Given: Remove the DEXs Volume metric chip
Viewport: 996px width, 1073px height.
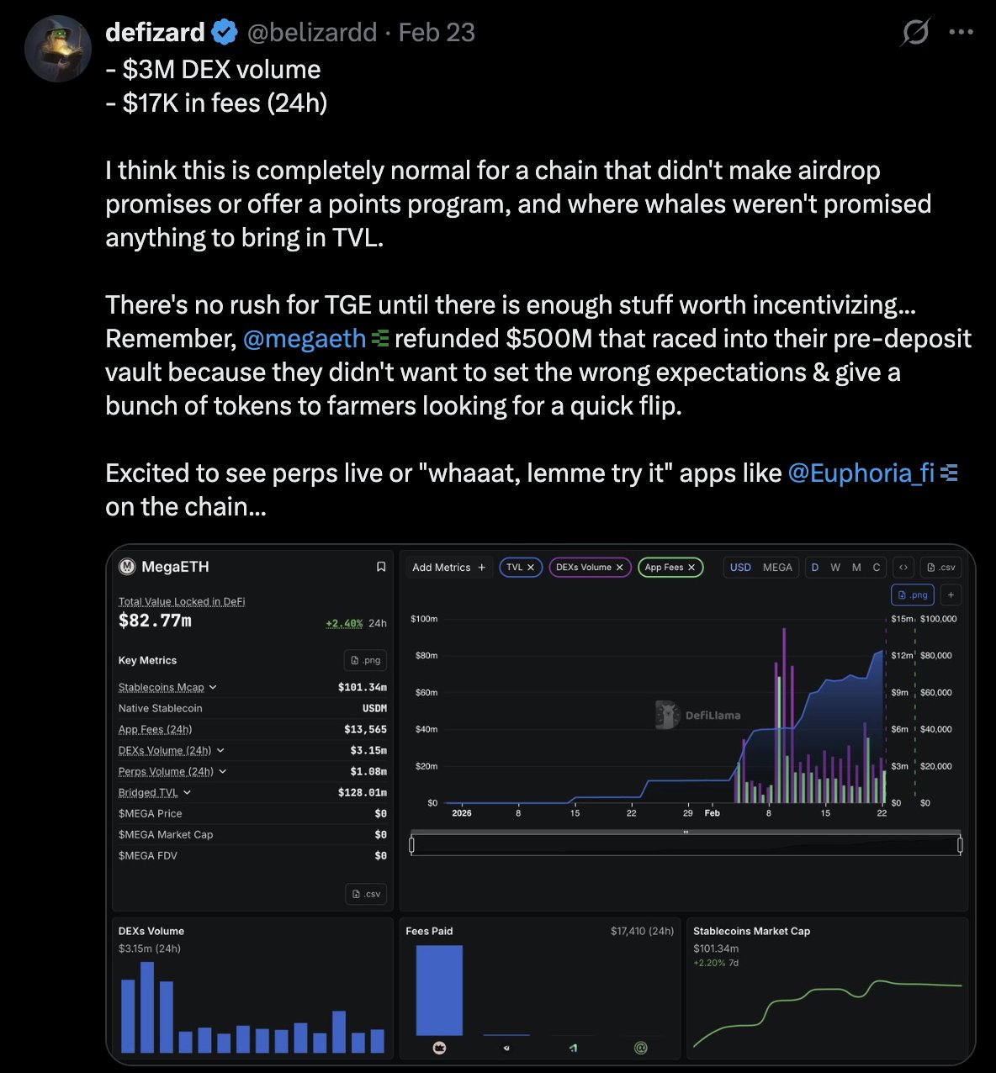Looking at the screenshot, I should point(620,568).
